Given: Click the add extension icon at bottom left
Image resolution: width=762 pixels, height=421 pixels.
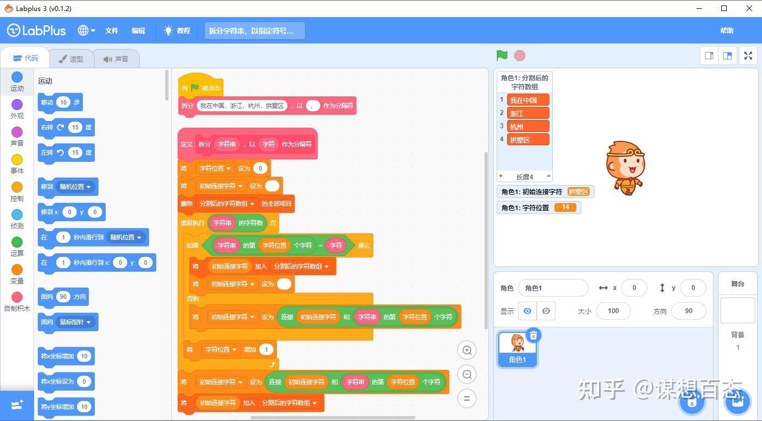Looking at the screenshot, I should click(x=17, y=405).
